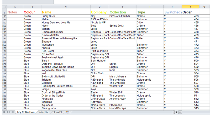The width and height of the screenshot is (210, 115).
Task: Click the tab split handle
Action: pos(174,112)
